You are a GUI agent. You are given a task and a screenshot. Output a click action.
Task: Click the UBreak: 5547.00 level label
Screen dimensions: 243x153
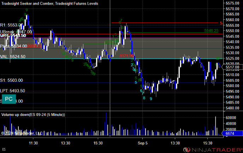(x=16, y=32)
